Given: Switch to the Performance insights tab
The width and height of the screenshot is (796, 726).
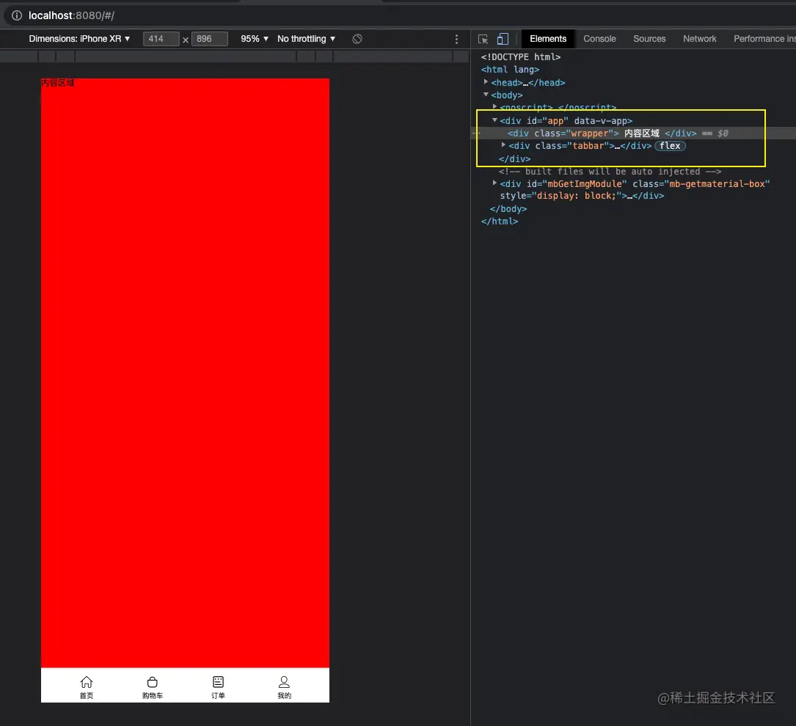Looking at the screenshot, I should click(x=764, y=39).
